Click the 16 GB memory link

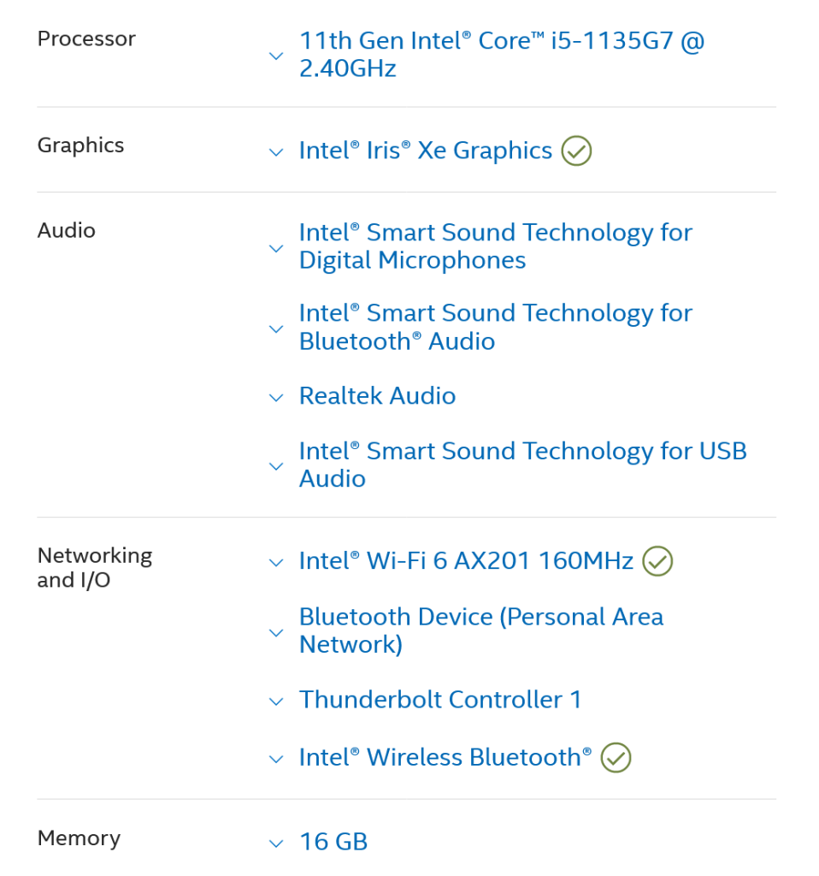[333, 842]
